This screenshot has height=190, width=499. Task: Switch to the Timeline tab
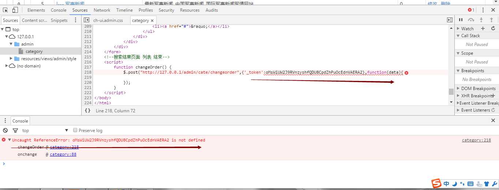[124, 10]
